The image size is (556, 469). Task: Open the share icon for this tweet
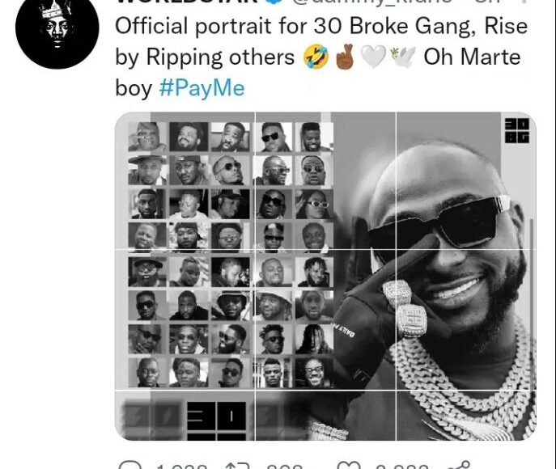461,464
